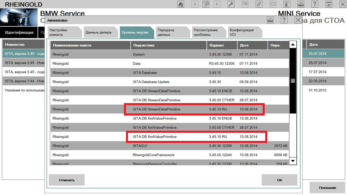Select the Передача данных tab

pyautogui.click(x=170, y=32)
